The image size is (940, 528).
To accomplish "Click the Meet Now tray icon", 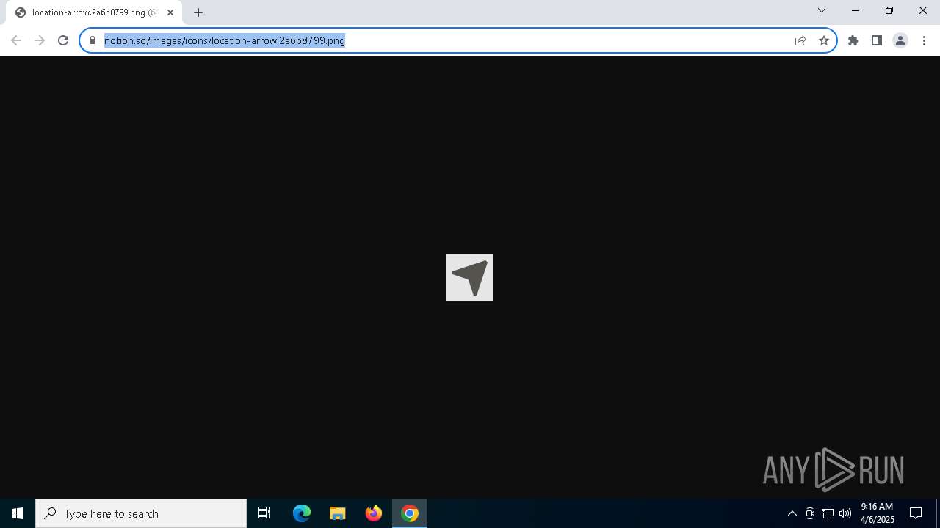I will [x=810, y=513].
